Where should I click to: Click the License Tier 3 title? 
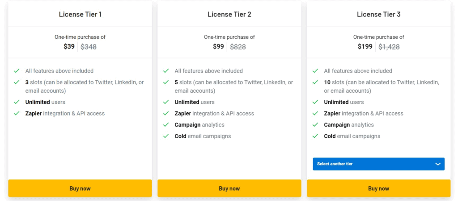click(x=378, y=14)
